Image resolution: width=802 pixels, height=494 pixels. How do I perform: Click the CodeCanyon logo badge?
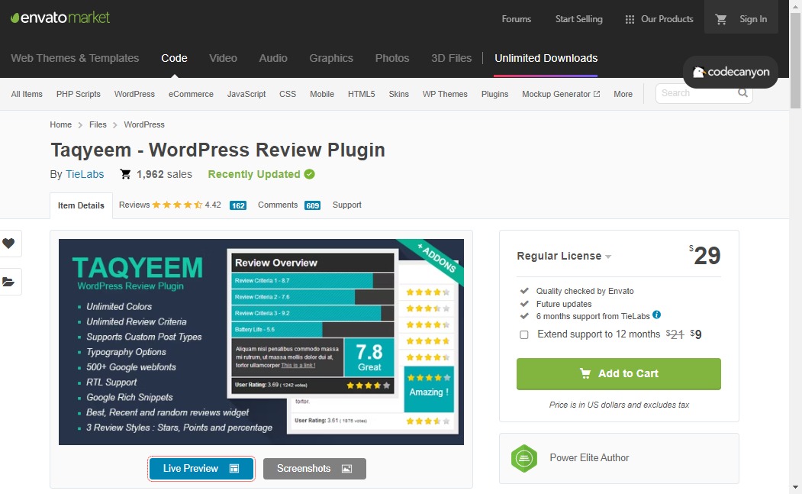tap(730, 73)
